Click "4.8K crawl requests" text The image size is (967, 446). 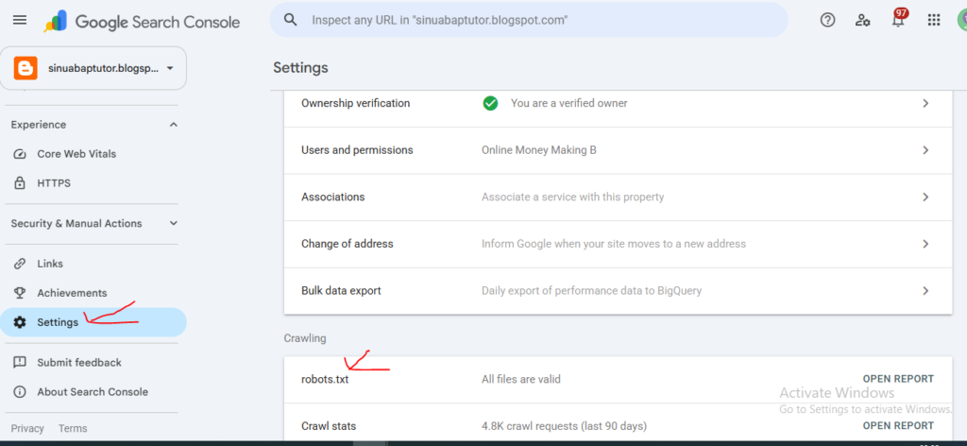[565, 426]
